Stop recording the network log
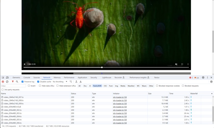 (x=3, y=82)
